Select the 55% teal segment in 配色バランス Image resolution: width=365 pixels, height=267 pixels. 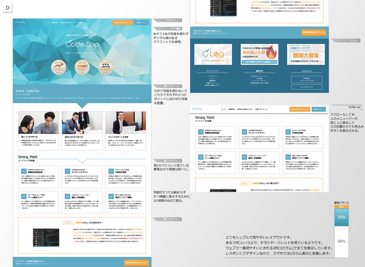(x=341, y=217)
